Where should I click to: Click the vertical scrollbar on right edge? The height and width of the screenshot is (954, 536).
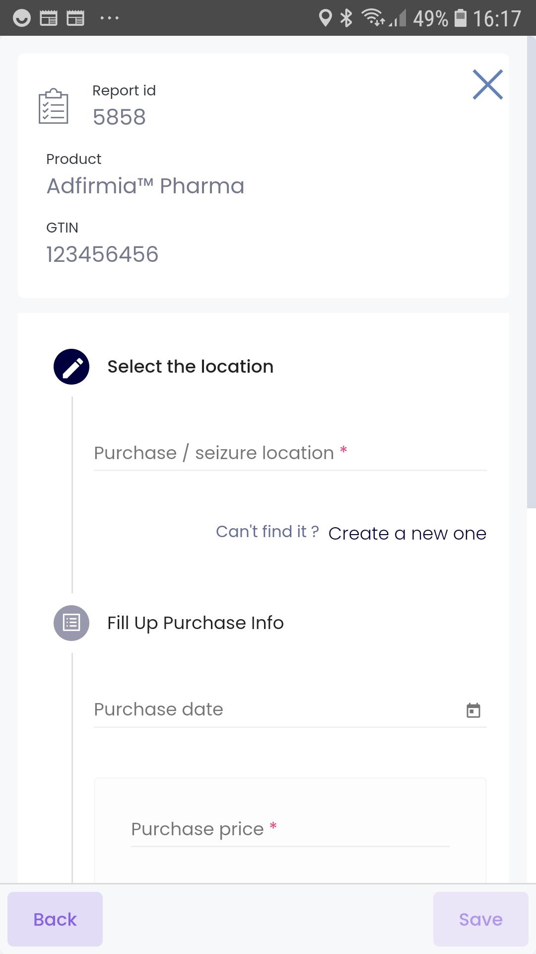coord(531,272)
